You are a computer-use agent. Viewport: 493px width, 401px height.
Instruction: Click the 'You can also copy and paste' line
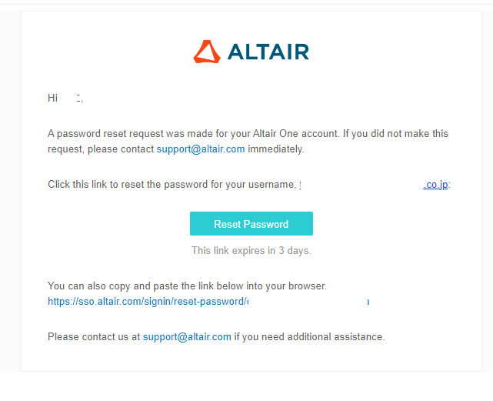click(188, 286)
